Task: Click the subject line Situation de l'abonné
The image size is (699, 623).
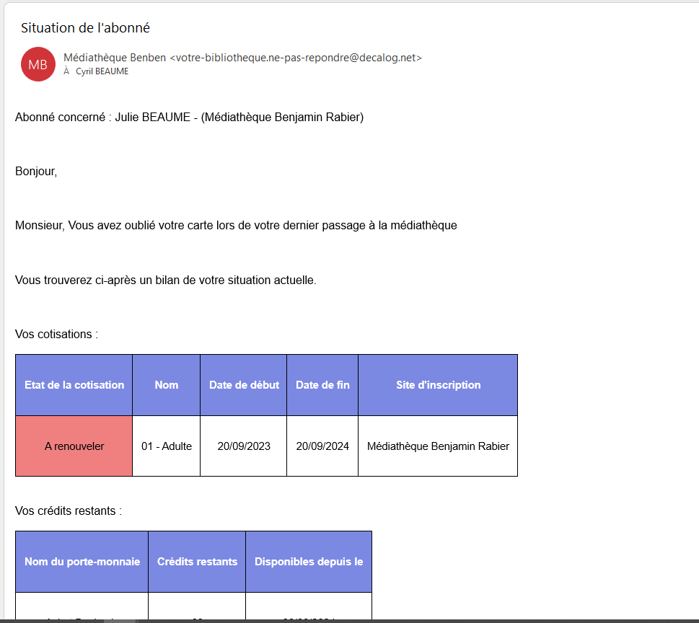Action: (x=84, y=28)
